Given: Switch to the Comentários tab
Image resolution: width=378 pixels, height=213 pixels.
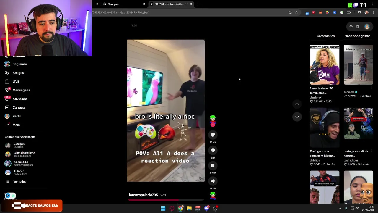Looking at the screenshot, I should 326,36.
